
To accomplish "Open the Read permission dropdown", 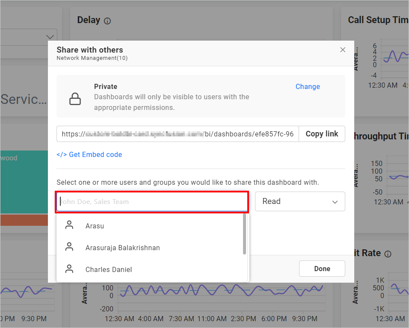I will tap(299, 201).
